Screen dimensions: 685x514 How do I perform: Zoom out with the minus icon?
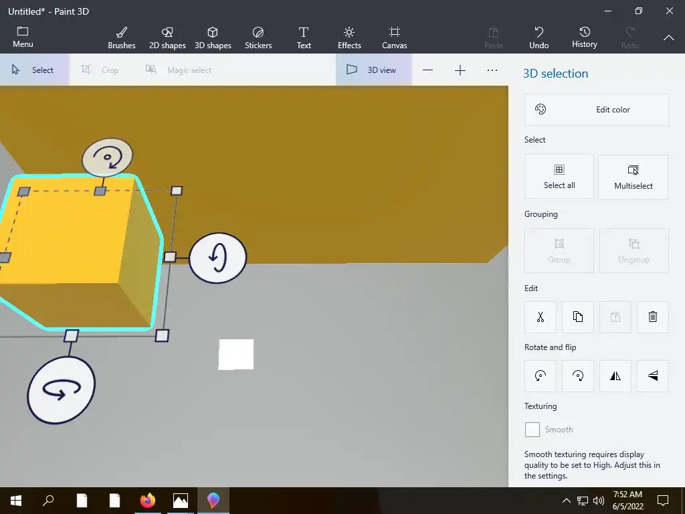point(427,70)
